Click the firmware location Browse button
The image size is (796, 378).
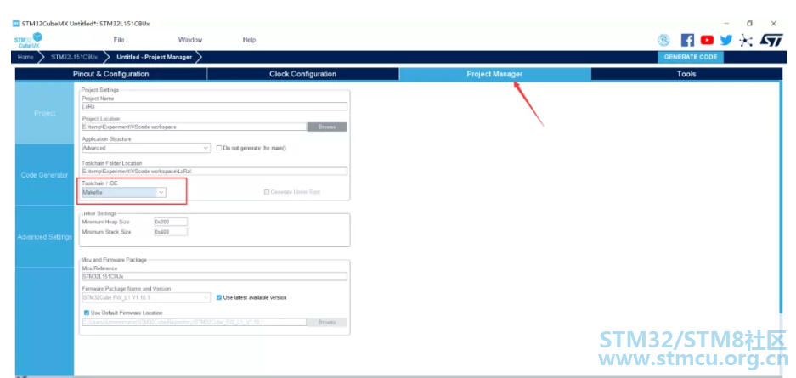point(327,322)
